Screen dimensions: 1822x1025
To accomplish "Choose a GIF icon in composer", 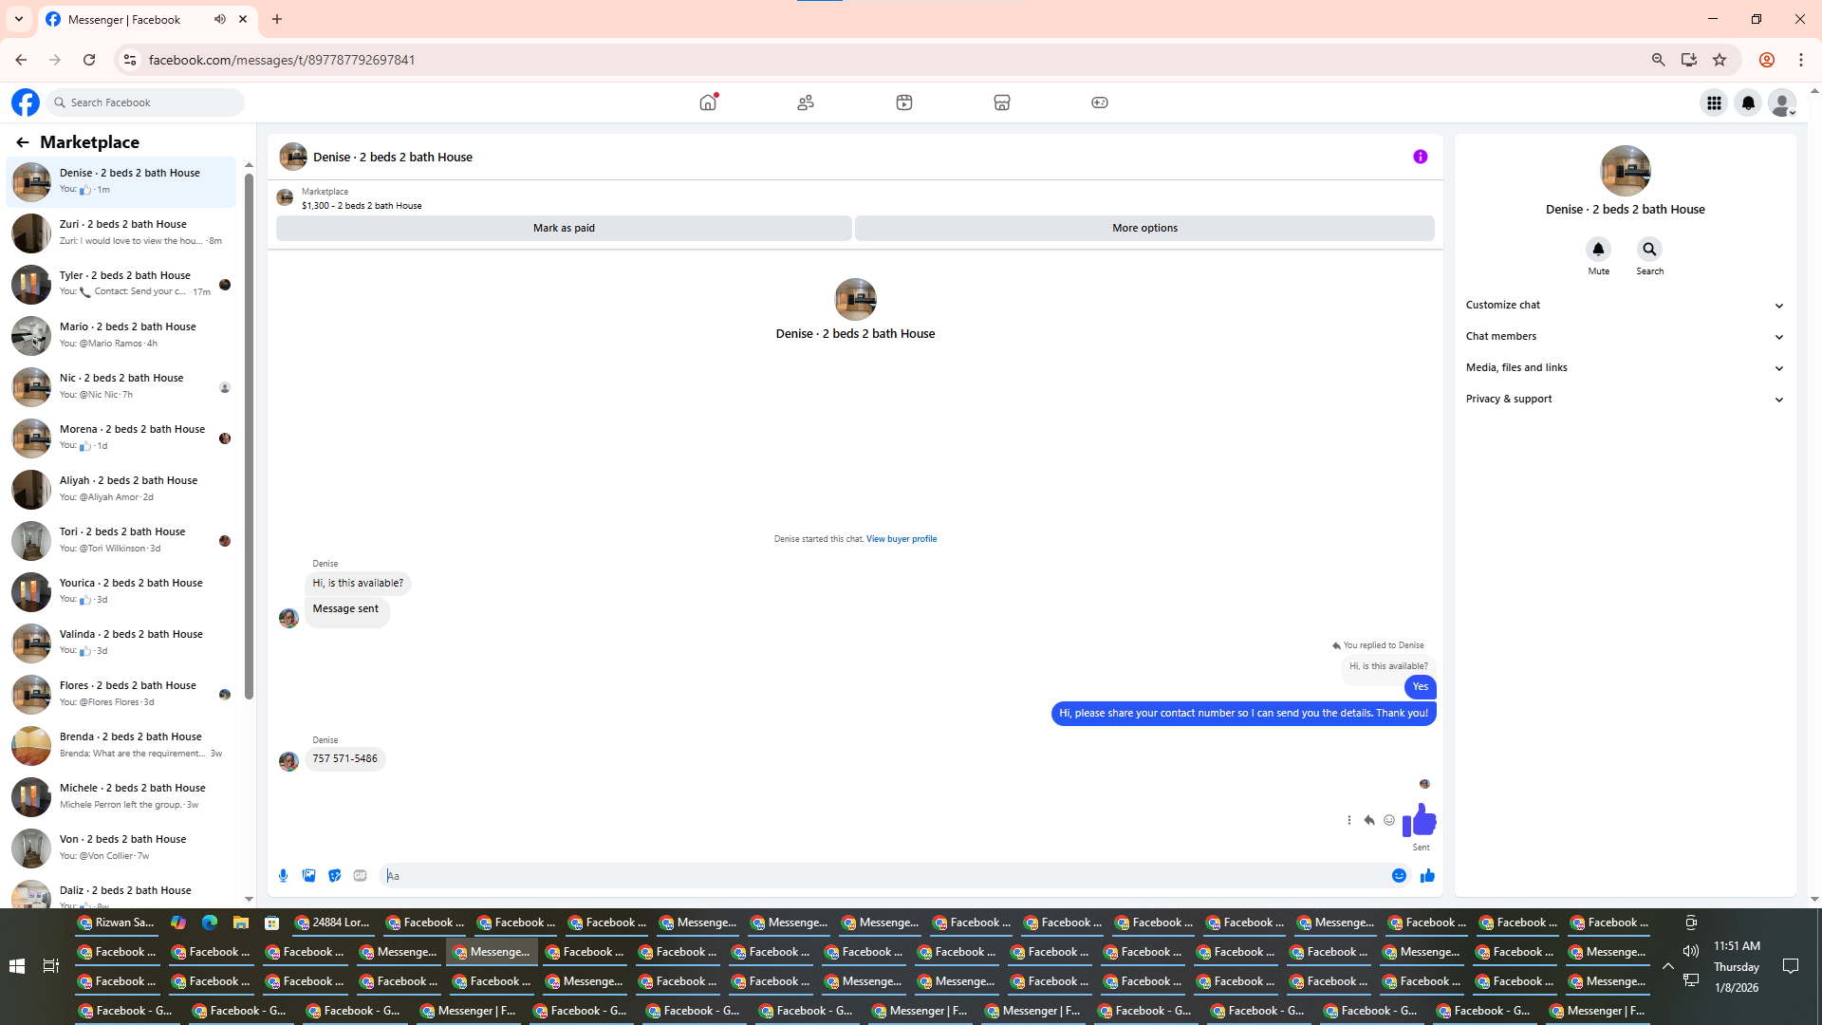I will [x=360, y=876].
